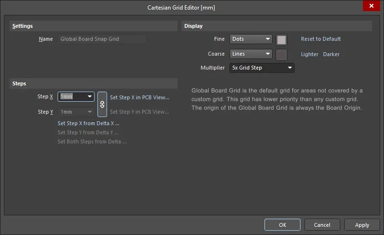Click Set Step X in PCB View link
This screenshot has width=384, height=235.
coord(140,97)
